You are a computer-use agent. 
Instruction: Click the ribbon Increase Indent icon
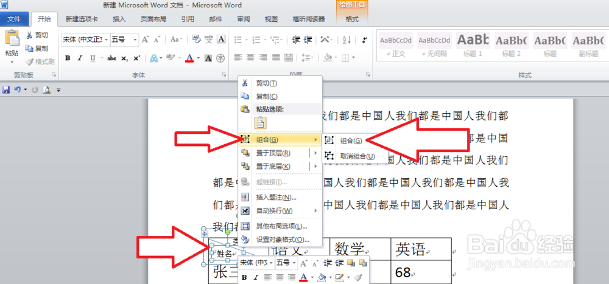(x=308, y=39)
